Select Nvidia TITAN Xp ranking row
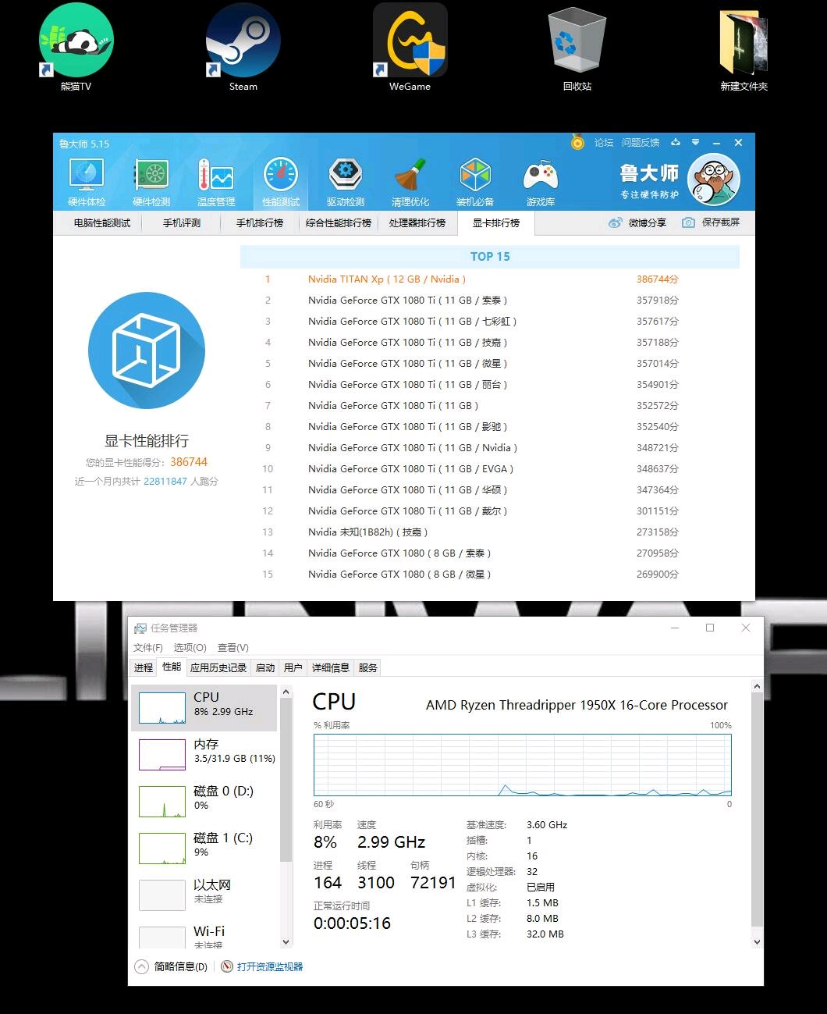The height and width of the screenshot is (1014, 827). pyautogui.click(x=490, y=279)
